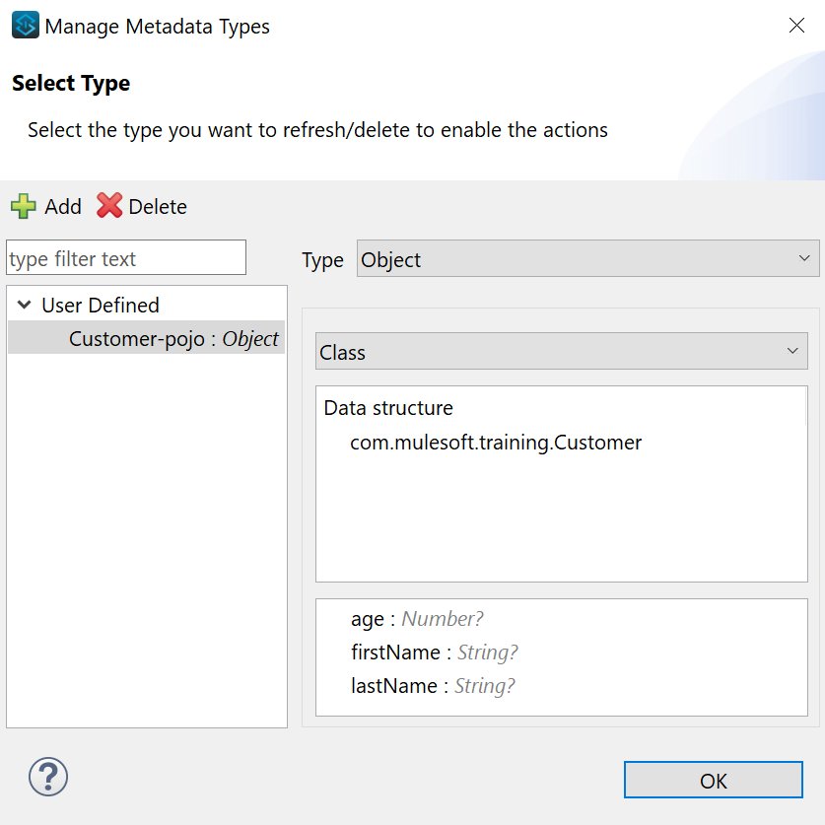
Task: Click the Anypoint Studio icon in title bar
Action: tap(26, 26)
